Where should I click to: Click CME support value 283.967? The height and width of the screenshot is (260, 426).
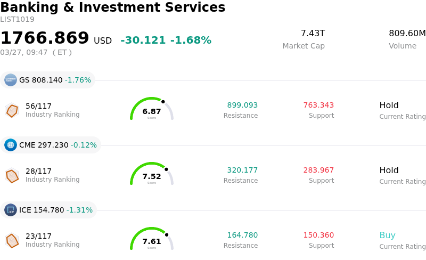click(318, 170)
